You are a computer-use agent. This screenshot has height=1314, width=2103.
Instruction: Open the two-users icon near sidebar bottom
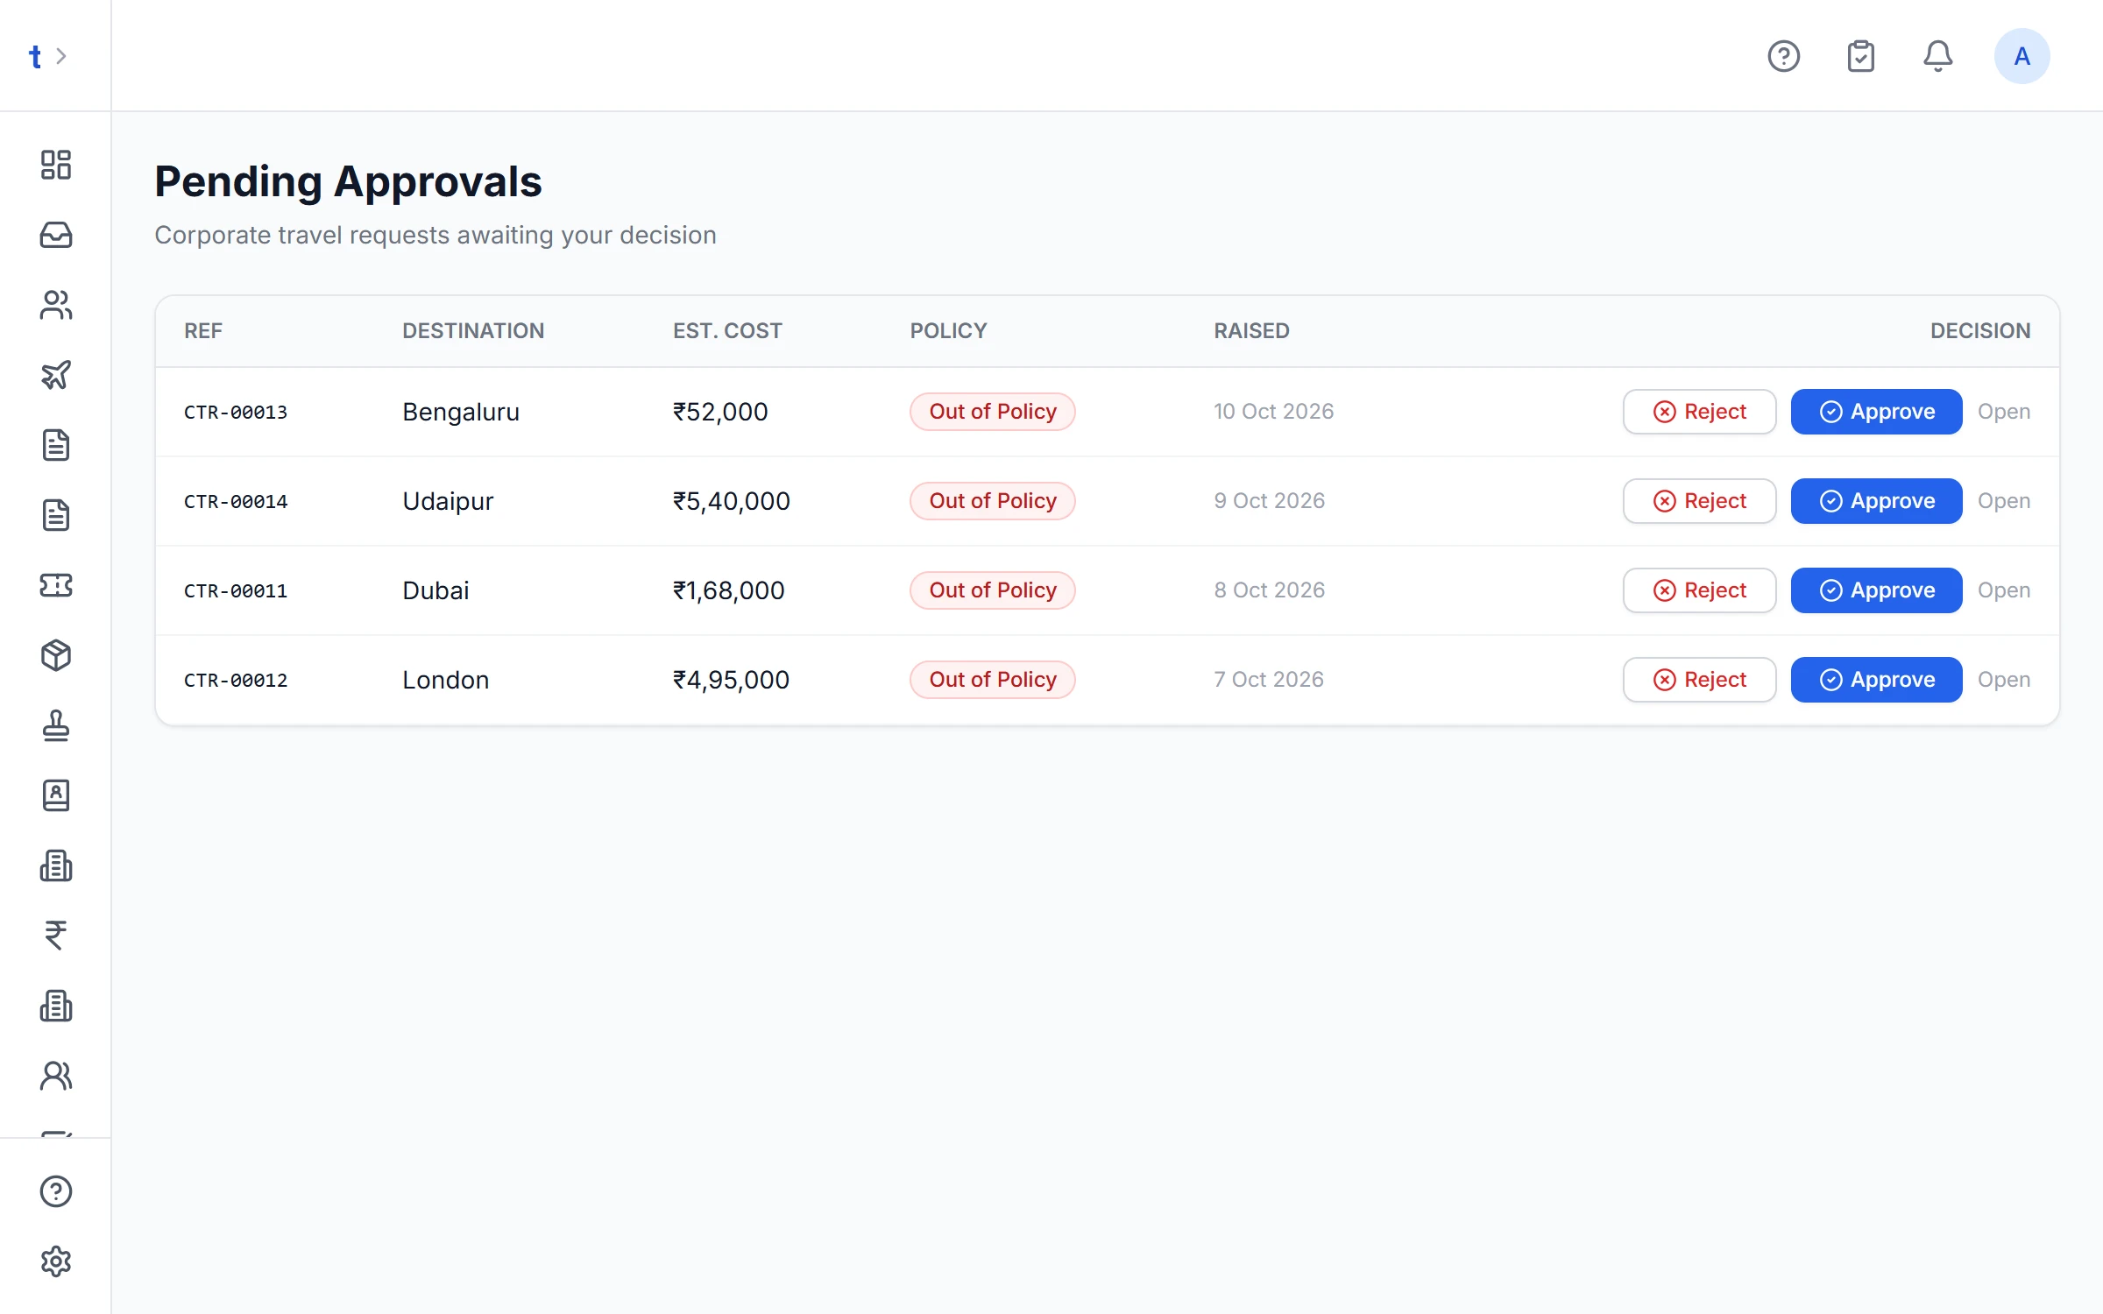(x=55, y=1076)
